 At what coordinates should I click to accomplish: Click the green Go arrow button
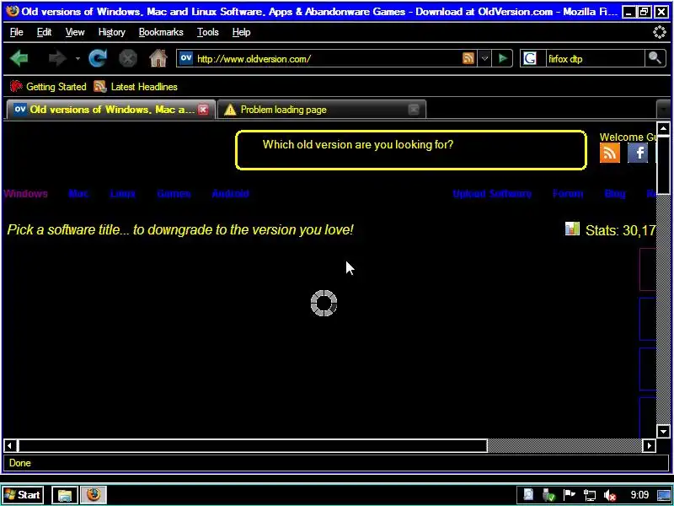pyautogui.click(x=502, y=58)
